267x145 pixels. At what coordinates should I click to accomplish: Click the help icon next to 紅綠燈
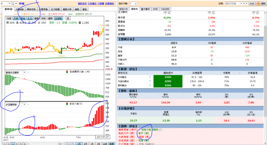click(64, 18)
